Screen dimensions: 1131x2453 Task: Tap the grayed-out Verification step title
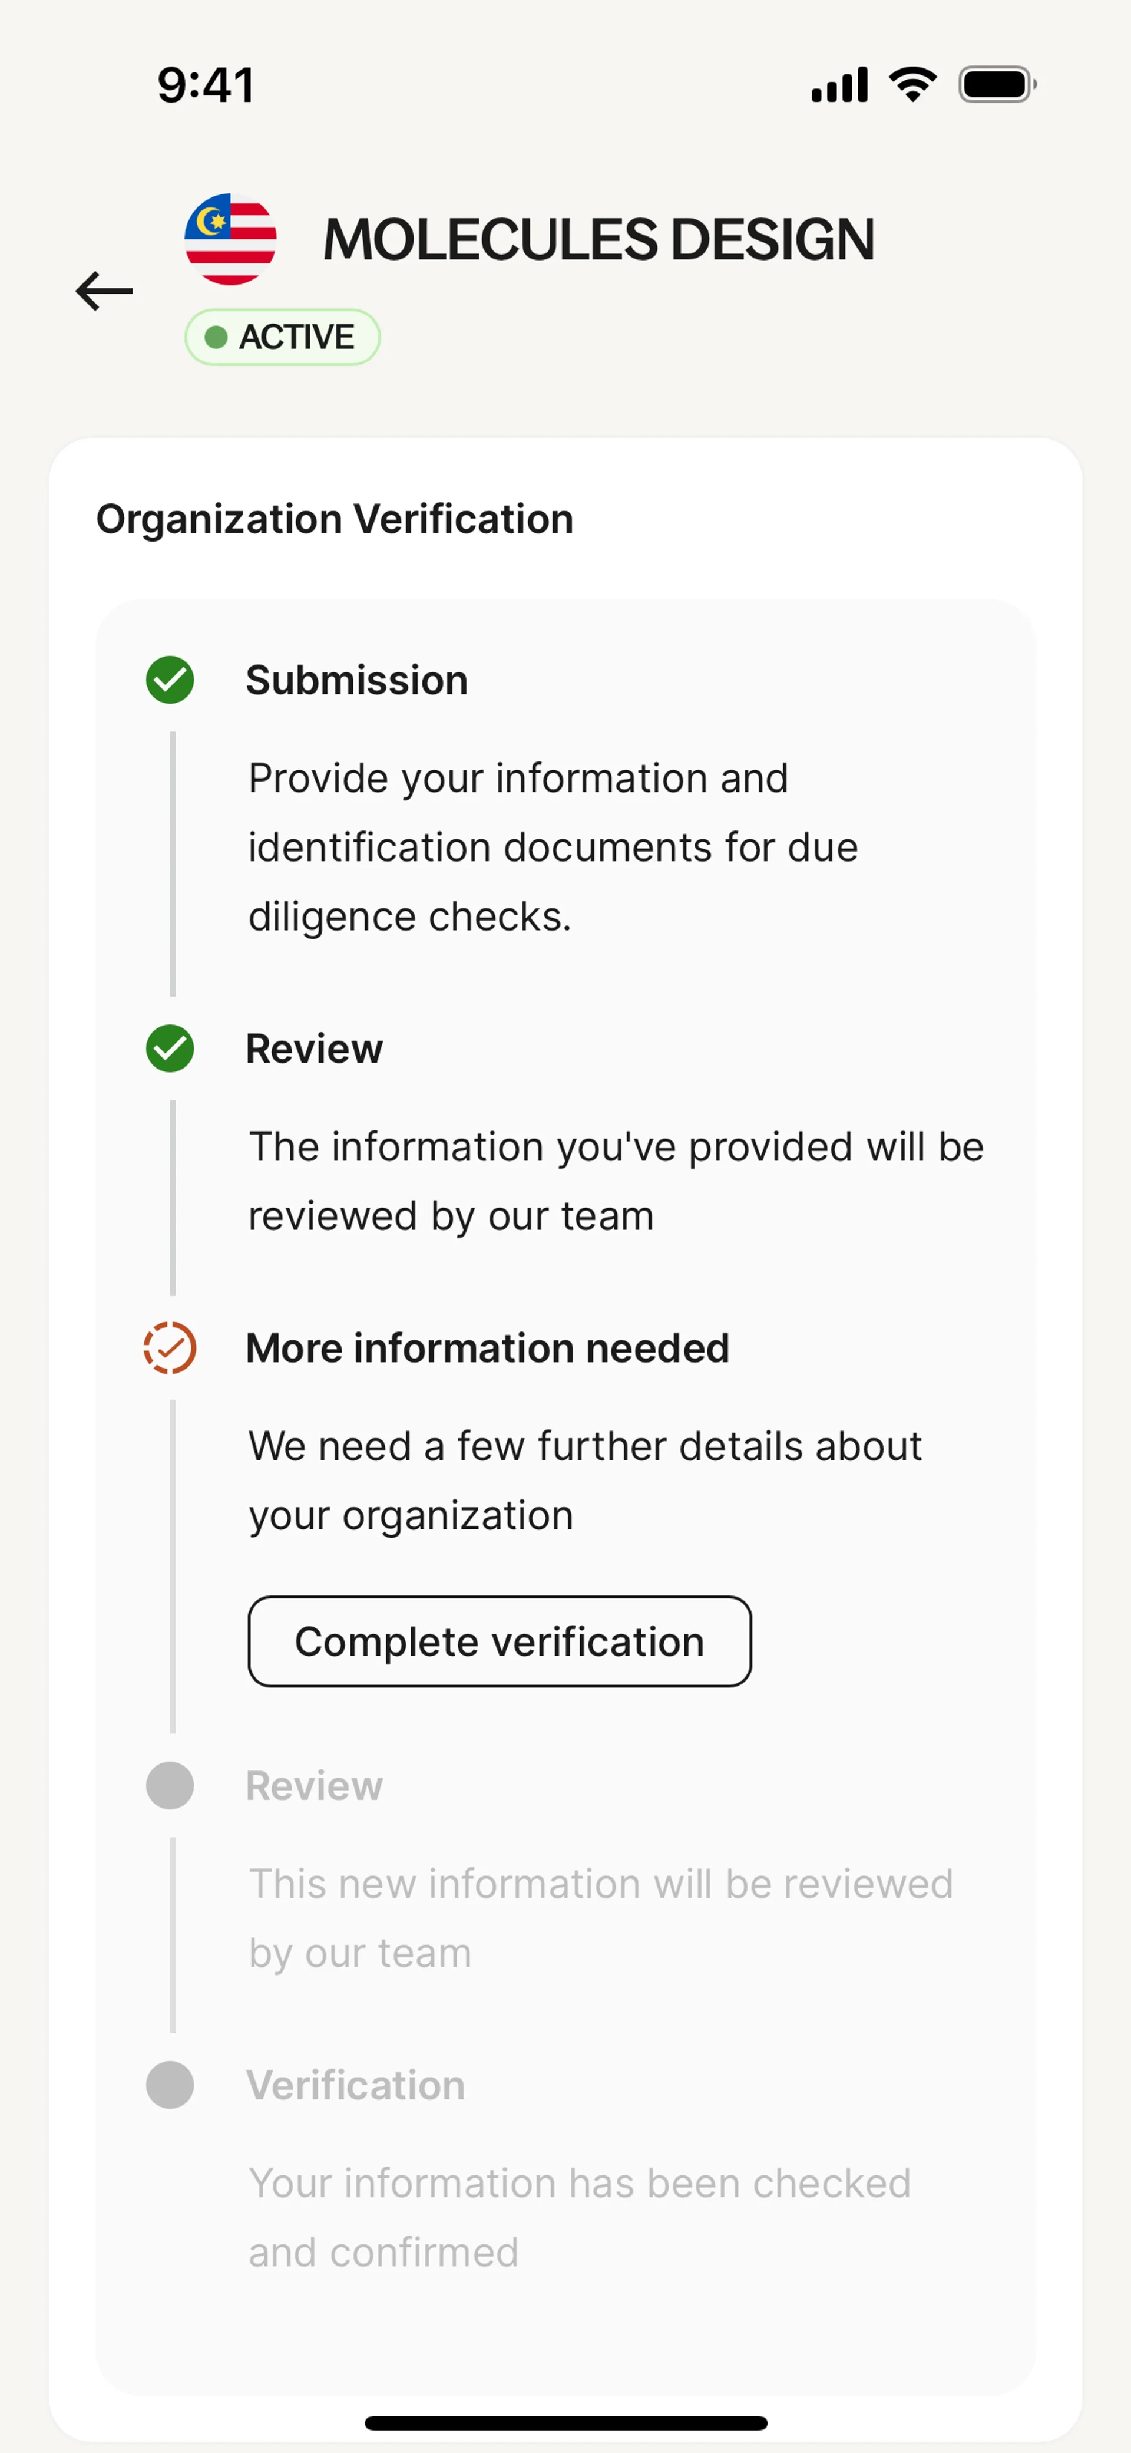(x=356, y=2085)
